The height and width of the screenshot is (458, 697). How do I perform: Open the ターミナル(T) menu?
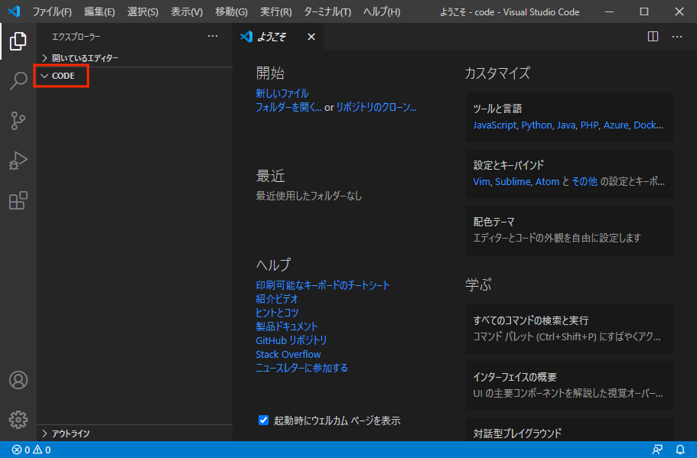tap(327, 11)
